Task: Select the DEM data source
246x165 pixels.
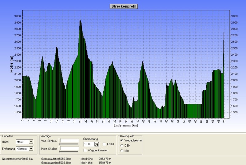Action: [122, 146]
